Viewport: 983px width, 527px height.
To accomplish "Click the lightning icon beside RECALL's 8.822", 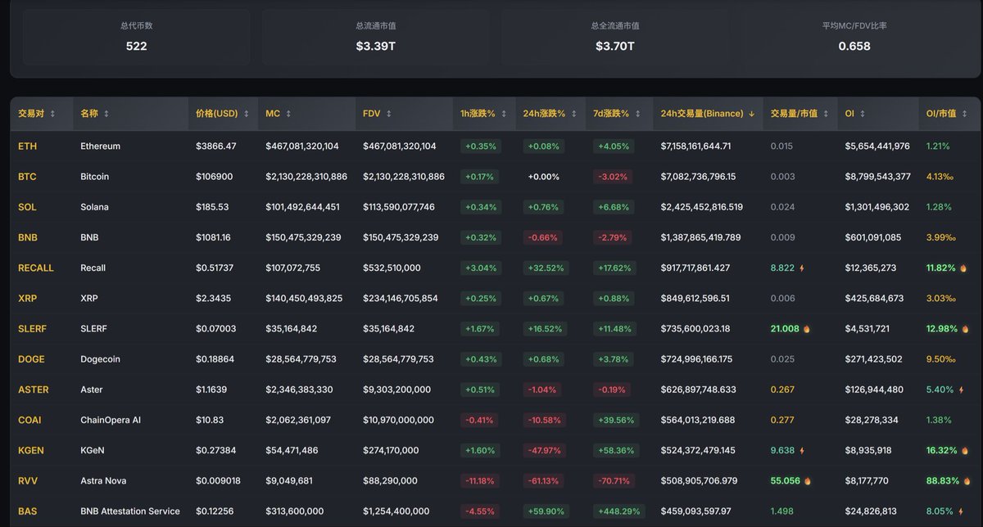I will click(802, 268).
